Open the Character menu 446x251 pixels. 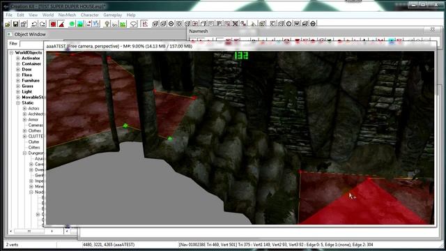[90, 15]
